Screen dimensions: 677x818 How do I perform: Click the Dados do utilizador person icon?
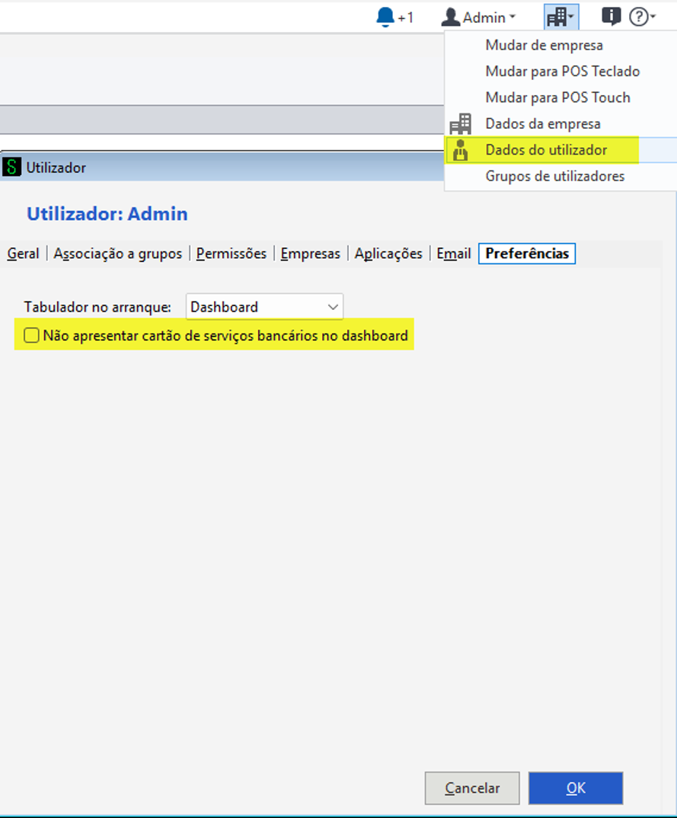[460, 150]
